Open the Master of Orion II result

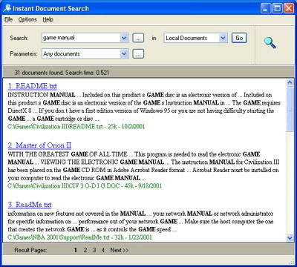39,145
